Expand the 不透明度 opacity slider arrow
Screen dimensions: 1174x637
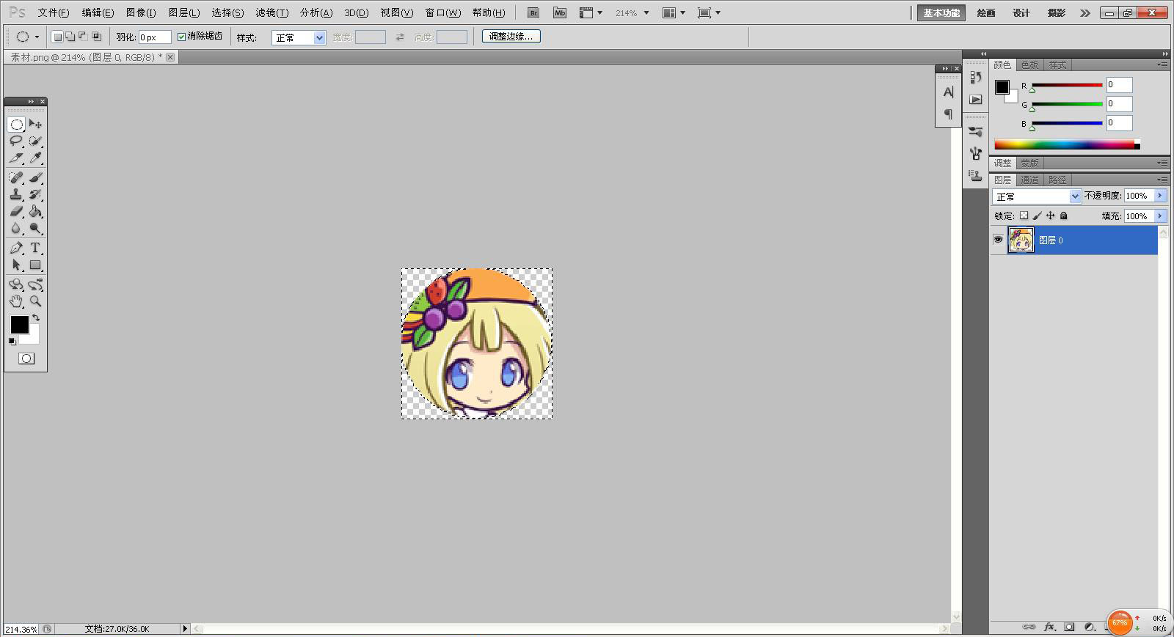(x=1160, y=196)
